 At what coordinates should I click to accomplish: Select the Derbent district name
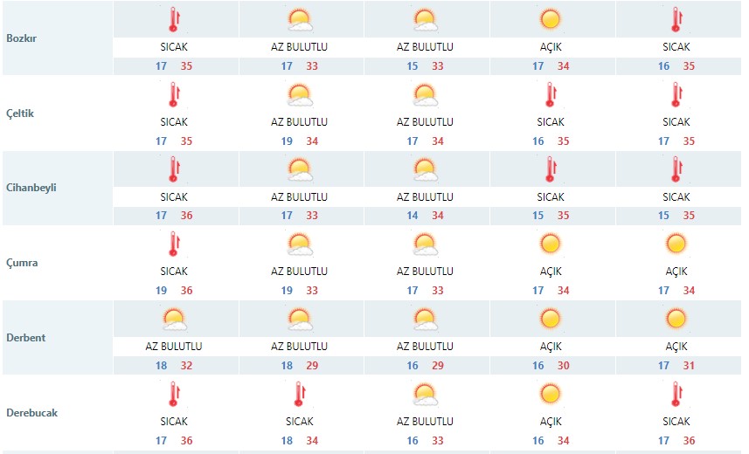pos(26,338)
